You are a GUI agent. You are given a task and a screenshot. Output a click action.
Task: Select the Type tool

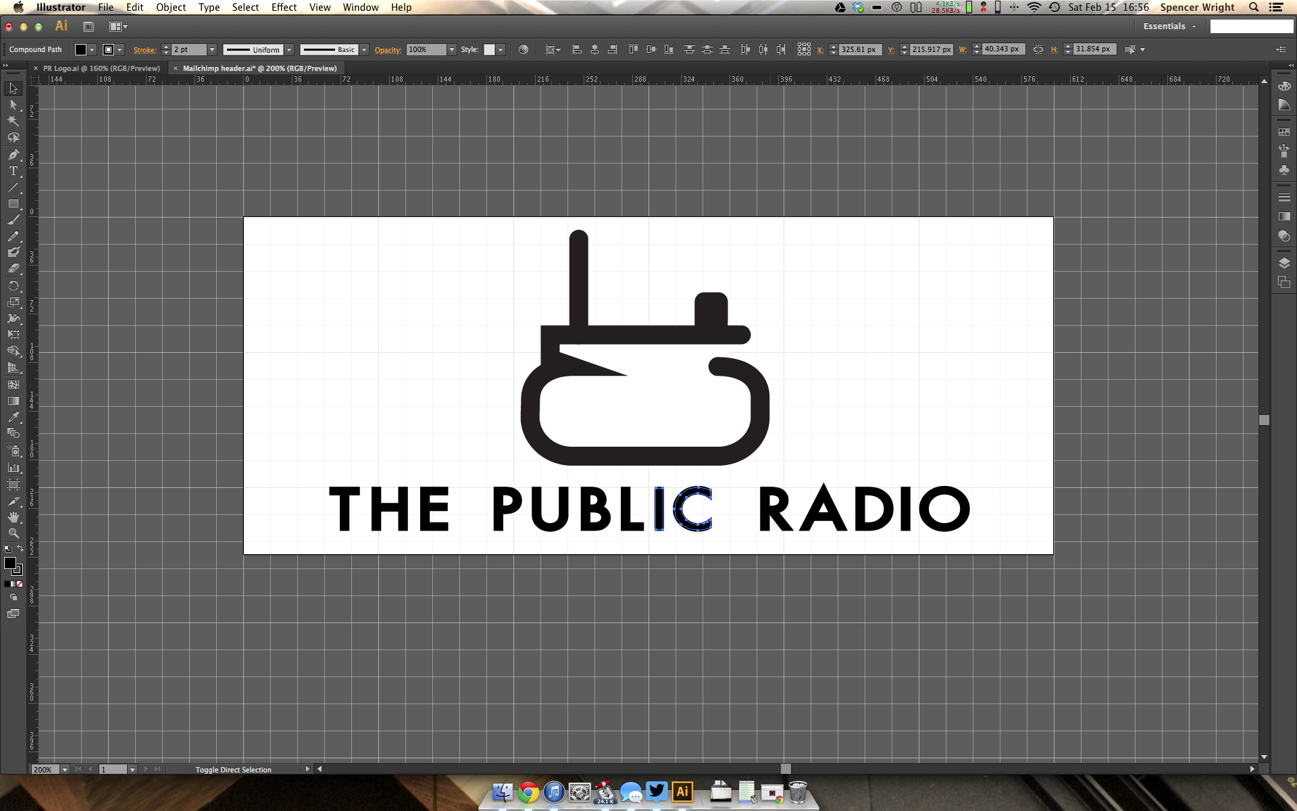(13, 171)
